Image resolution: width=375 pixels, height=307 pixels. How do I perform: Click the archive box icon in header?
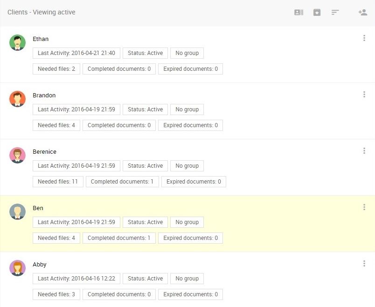(317, 12)
